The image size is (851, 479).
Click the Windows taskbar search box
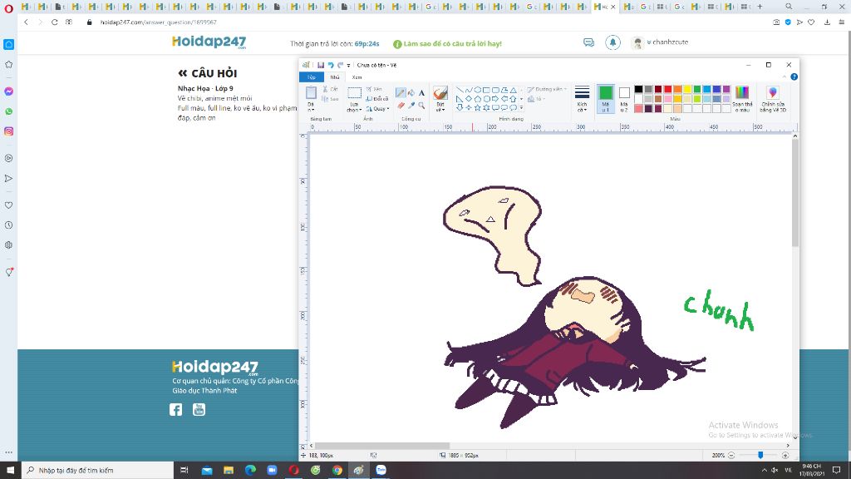pyautogui.click(x=98, y=471)
